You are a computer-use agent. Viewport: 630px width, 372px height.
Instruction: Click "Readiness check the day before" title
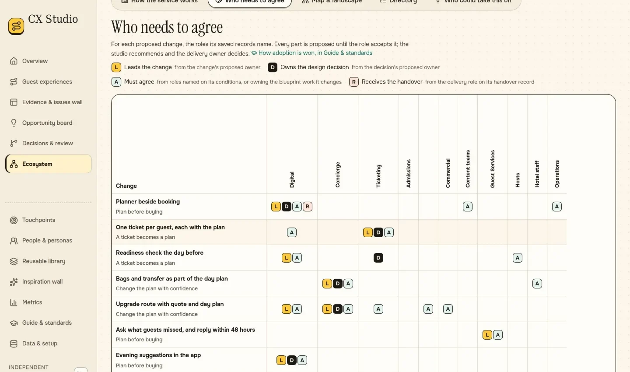coord(160,253)
